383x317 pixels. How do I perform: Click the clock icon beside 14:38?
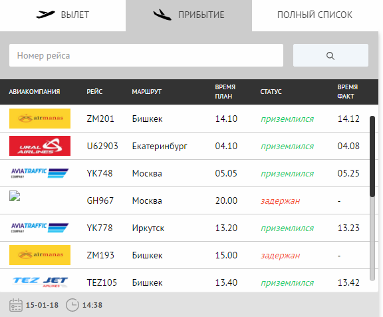click(72, 305)
